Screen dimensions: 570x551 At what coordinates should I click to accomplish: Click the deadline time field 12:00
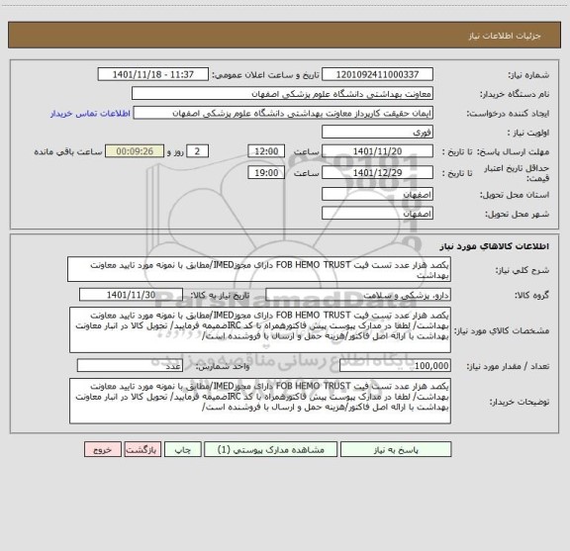(x=266, y=151)
